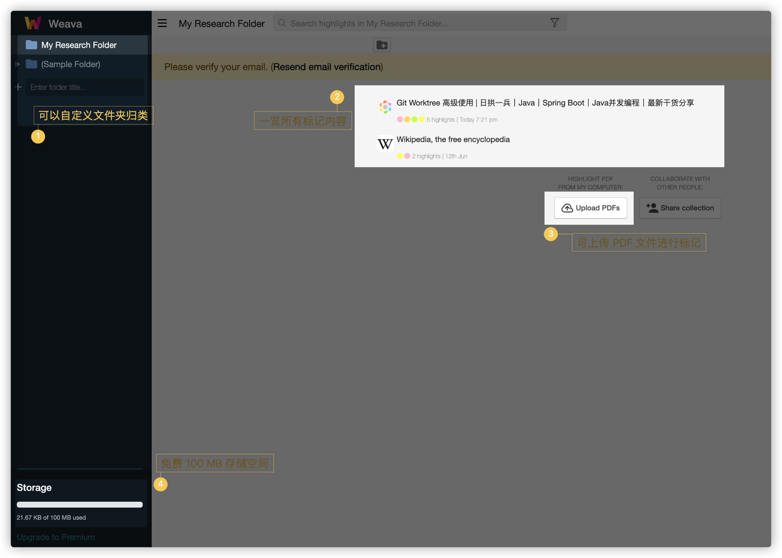Click the Weava brand name
The image size is (782, 558).
(x=65, y=24)
